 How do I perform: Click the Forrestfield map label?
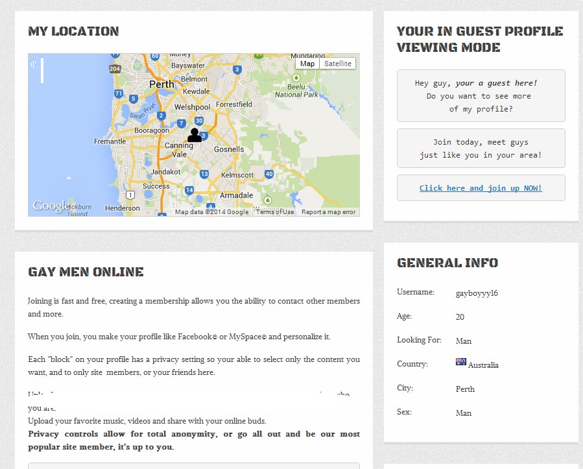tap(234, 104)
